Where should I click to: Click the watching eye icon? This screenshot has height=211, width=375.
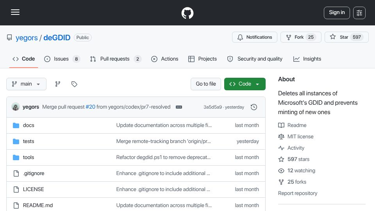click(x=281, y=171)
